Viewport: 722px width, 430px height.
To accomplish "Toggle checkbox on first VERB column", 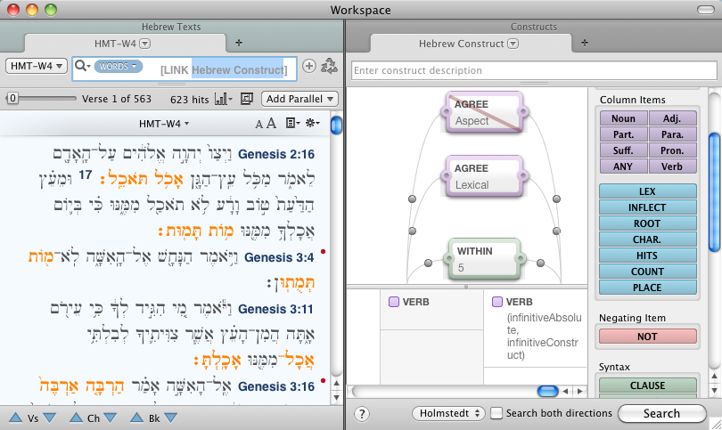I will point(394,303).
